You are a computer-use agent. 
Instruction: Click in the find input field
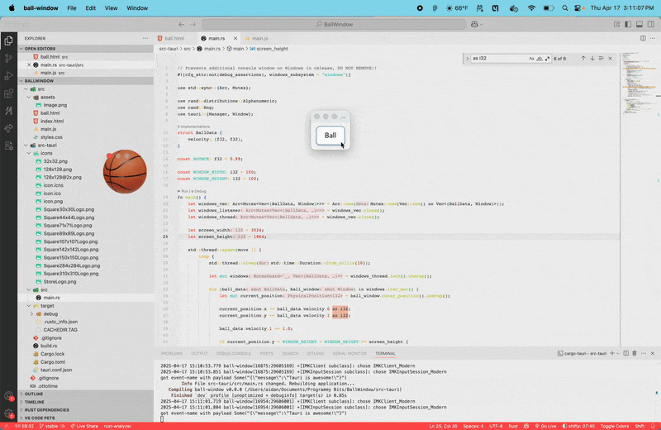pos(496,59)
